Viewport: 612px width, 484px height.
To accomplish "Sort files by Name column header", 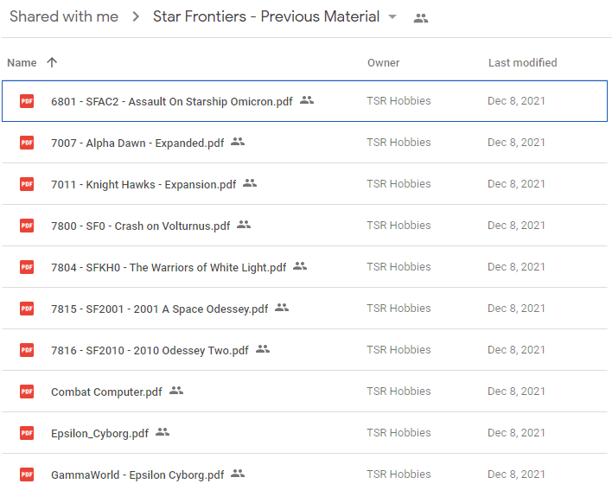I will click(22, 62).
